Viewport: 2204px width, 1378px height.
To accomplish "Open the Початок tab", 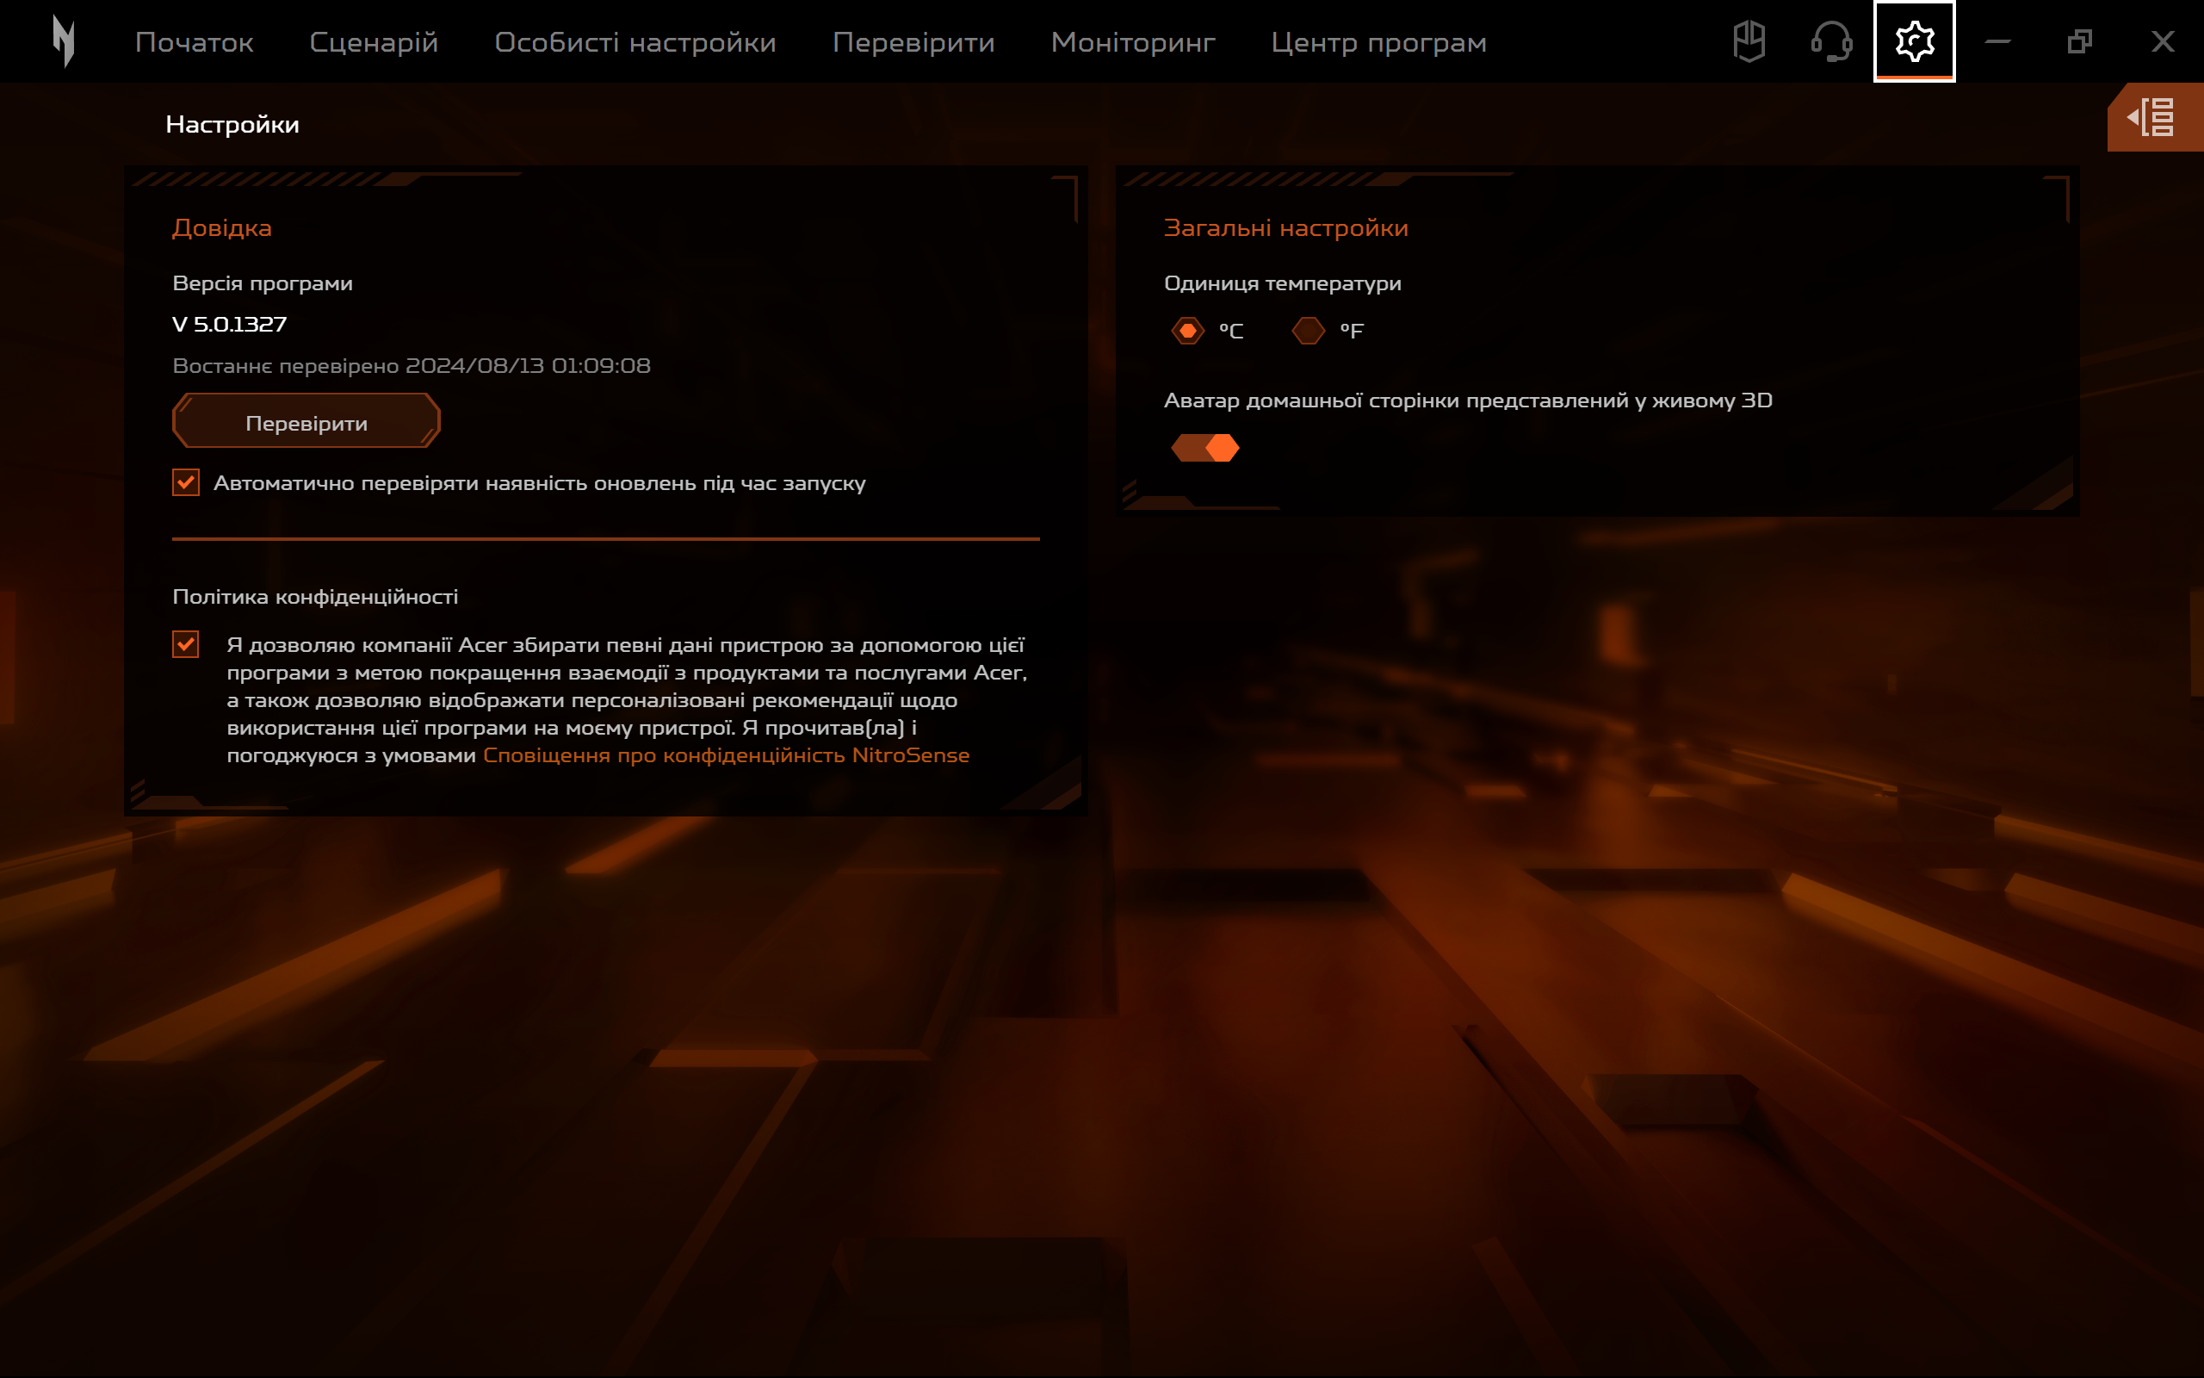I will 194,42.
